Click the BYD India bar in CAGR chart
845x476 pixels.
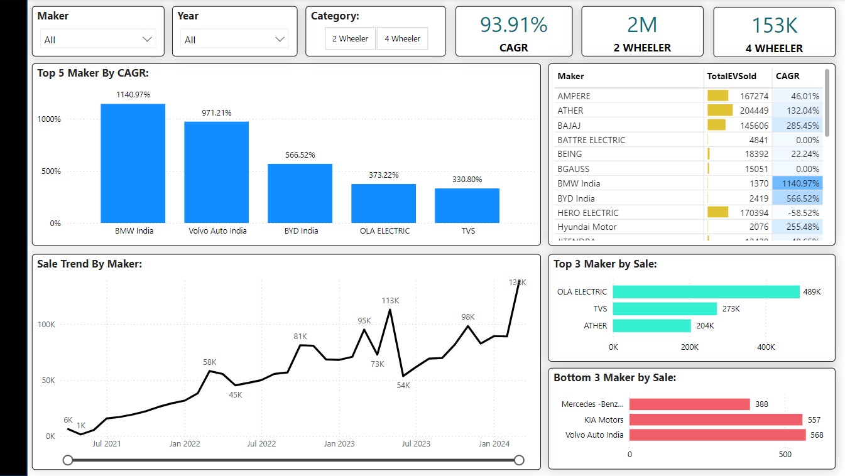coord(300,193)
